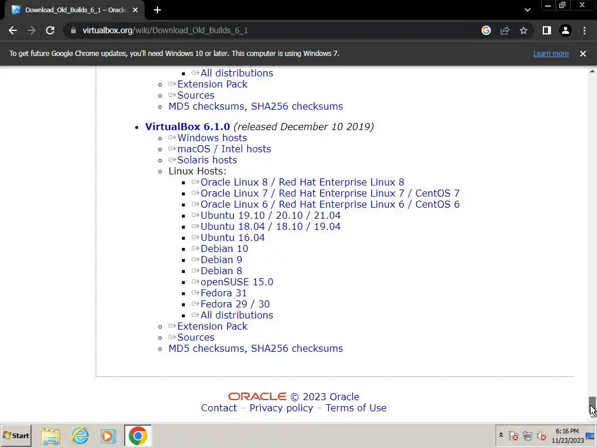Open Windows Media Player from taskbar
The width and height of the screenshot is (597, 448).
(108, 436)
